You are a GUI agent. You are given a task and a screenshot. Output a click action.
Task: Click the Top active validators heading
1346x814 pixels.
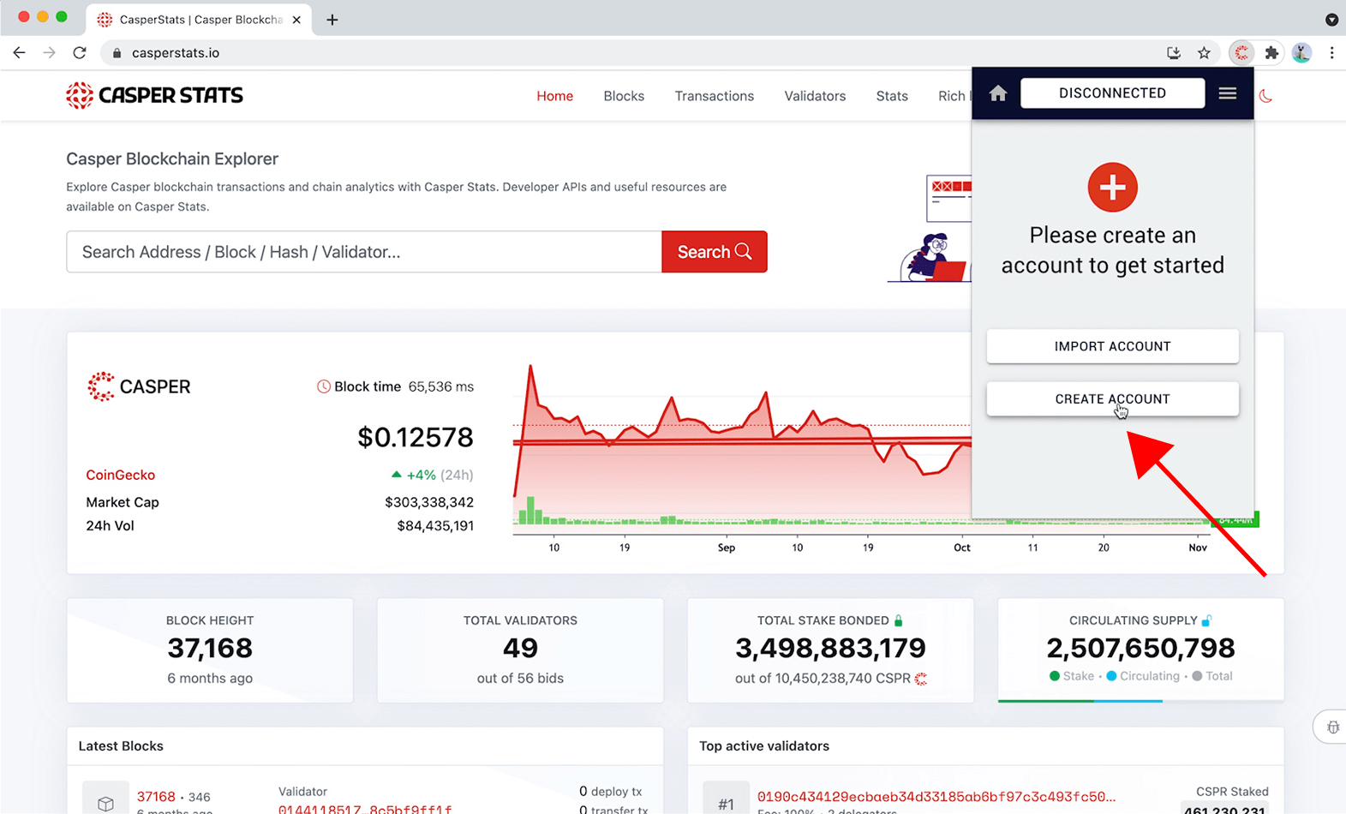click(x=764, y=746)
